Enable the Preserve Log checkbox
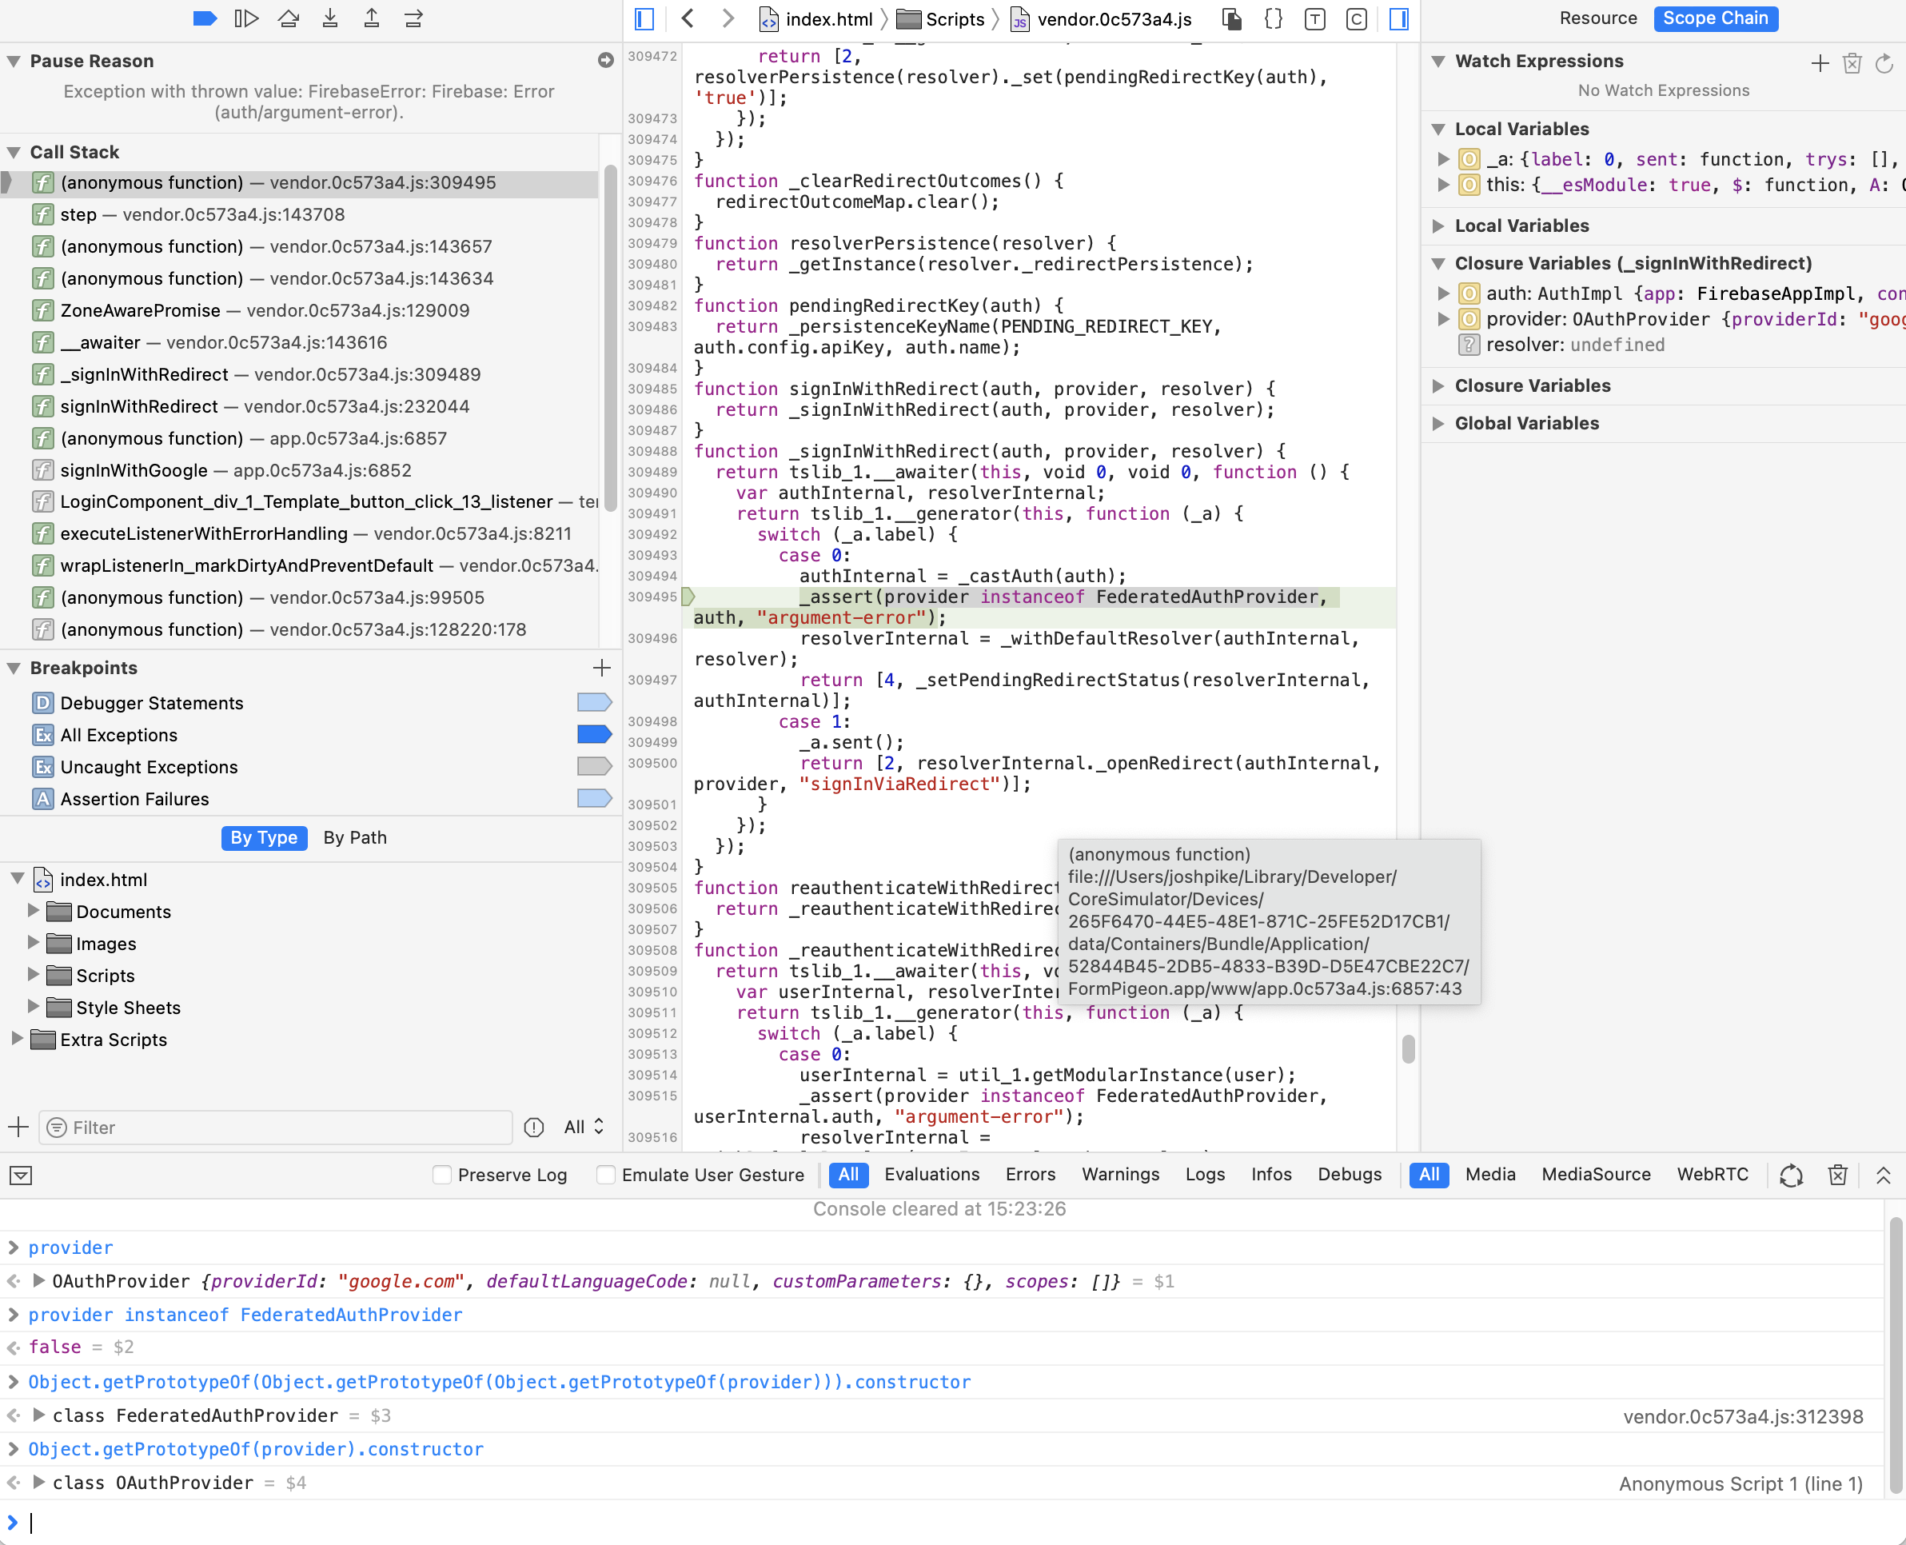This screenshot has width=1906, height=1545. 442,1175
